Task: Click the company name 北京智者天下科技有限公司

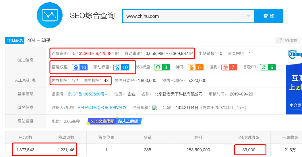Action: click(x=179, y=94)
